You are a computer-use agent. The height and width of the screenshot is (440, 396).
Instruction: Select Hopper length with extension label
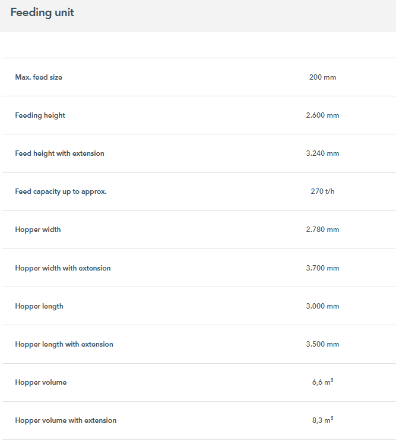pos(64,344)
